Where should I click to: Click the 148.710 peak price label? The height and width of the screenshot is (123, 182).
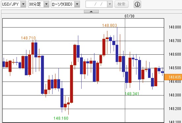click(28, 38)
